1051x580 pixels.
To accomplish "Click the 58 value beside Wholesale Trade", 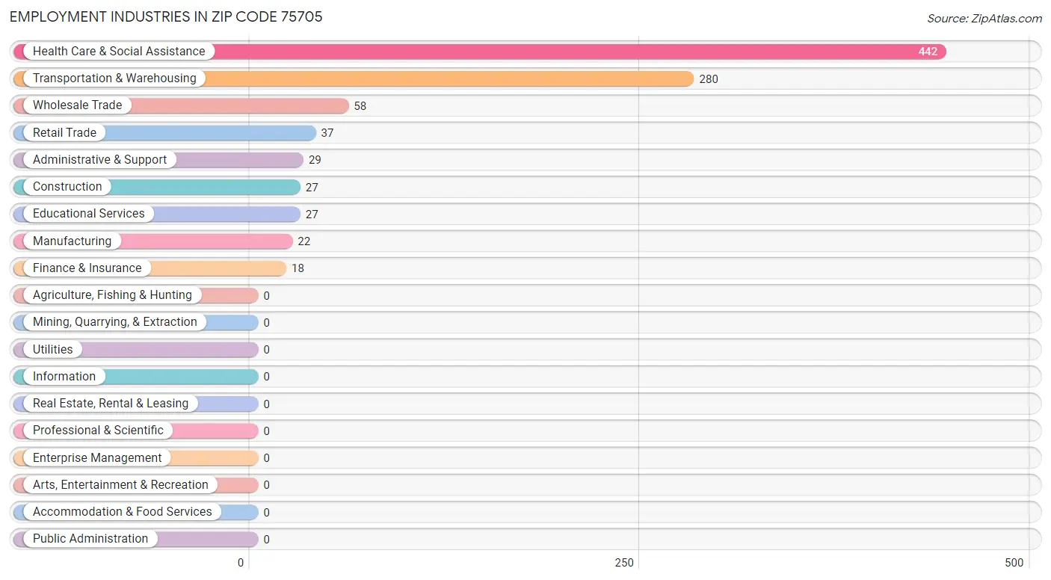I will pyautogui.click(x=360, y=106).
